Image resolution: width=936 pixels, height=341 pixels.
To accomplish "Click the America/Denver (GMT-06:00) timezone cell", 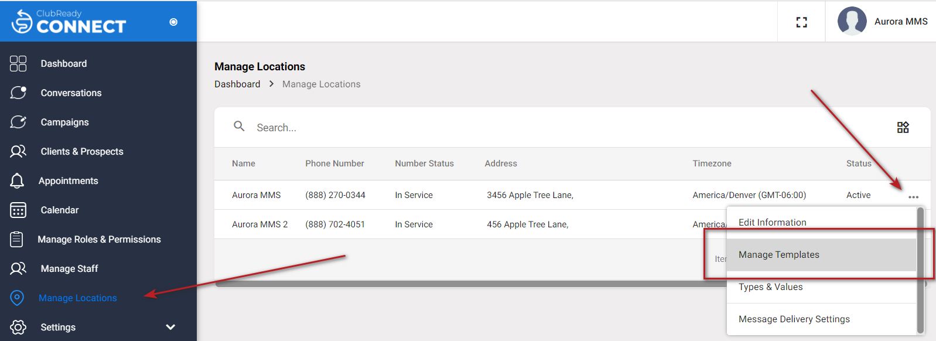I will (x=749, y=195).
